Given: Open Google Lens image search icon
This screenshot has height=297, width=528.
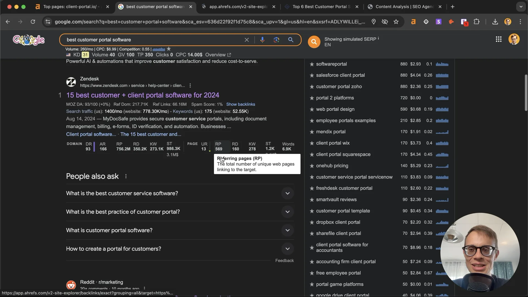Looking at the screenshot, I should tap(276, 40).
